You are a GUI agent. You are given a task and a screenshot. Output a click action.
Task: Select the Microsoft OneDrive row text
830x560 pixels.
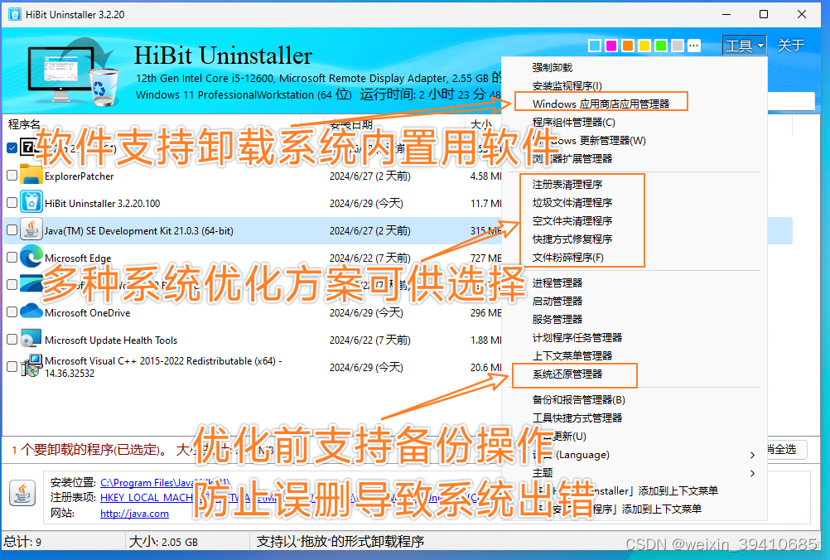[87, 313]
